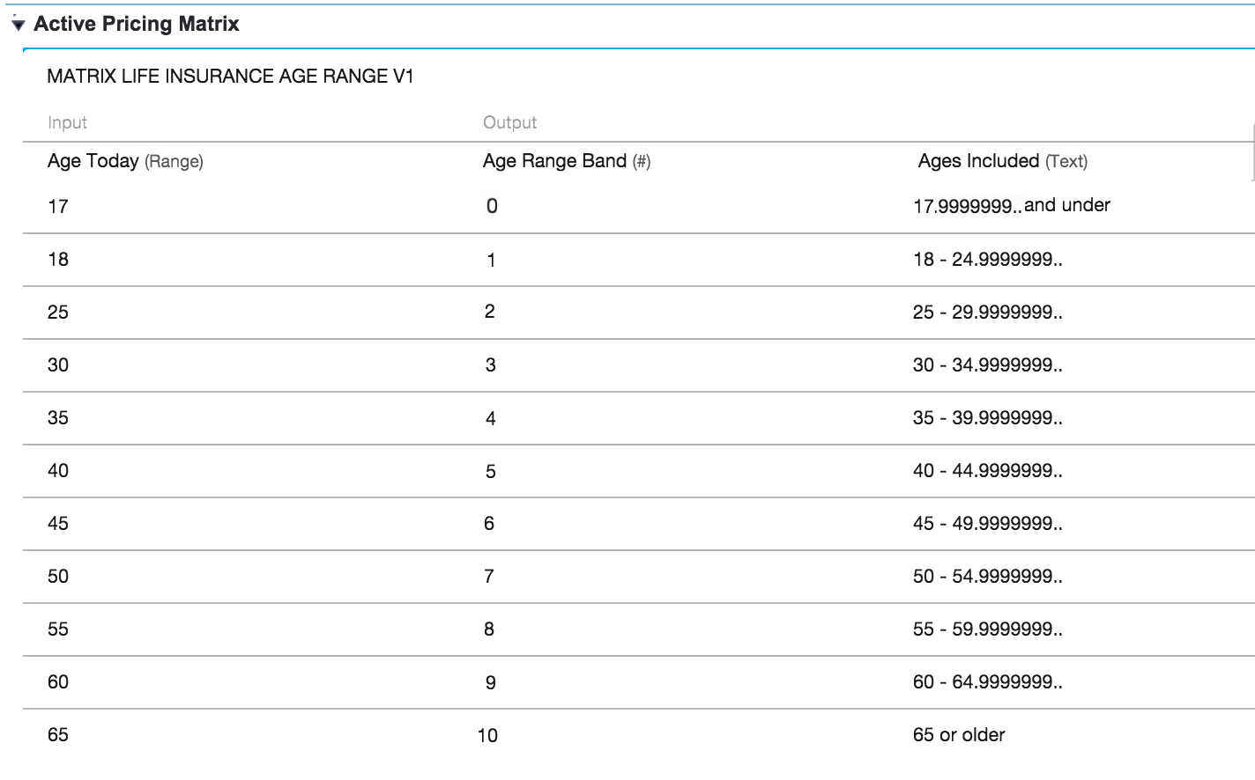This screenshot has width=1255, height=780.
Task: Click Age Range Band value 8
Action: pyautogui.click(x=489, y=629)
